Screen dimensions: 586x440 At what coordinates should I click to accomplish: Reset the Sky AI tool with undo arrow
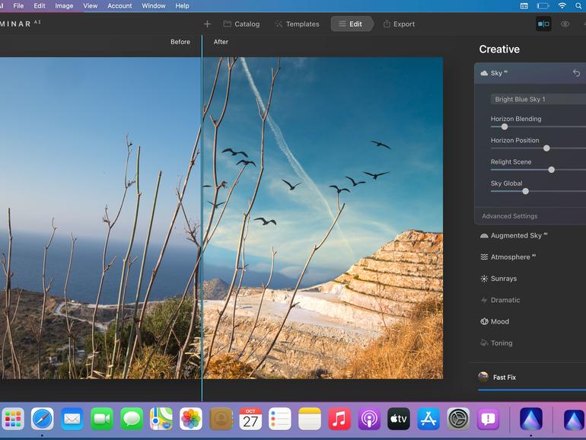point(576,73)
